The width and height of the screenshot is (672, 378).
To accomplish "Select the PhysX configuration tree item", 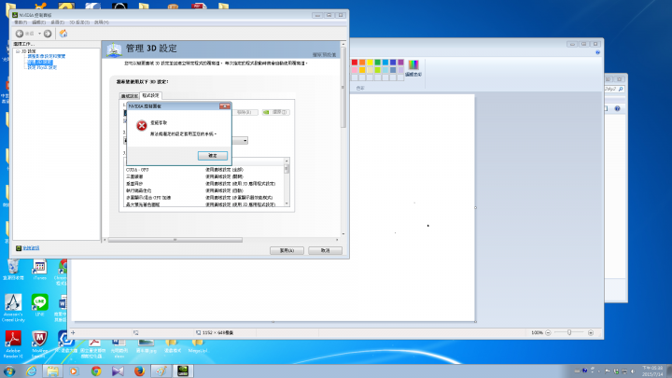I will pyautogui.click(x=42, y=68).
